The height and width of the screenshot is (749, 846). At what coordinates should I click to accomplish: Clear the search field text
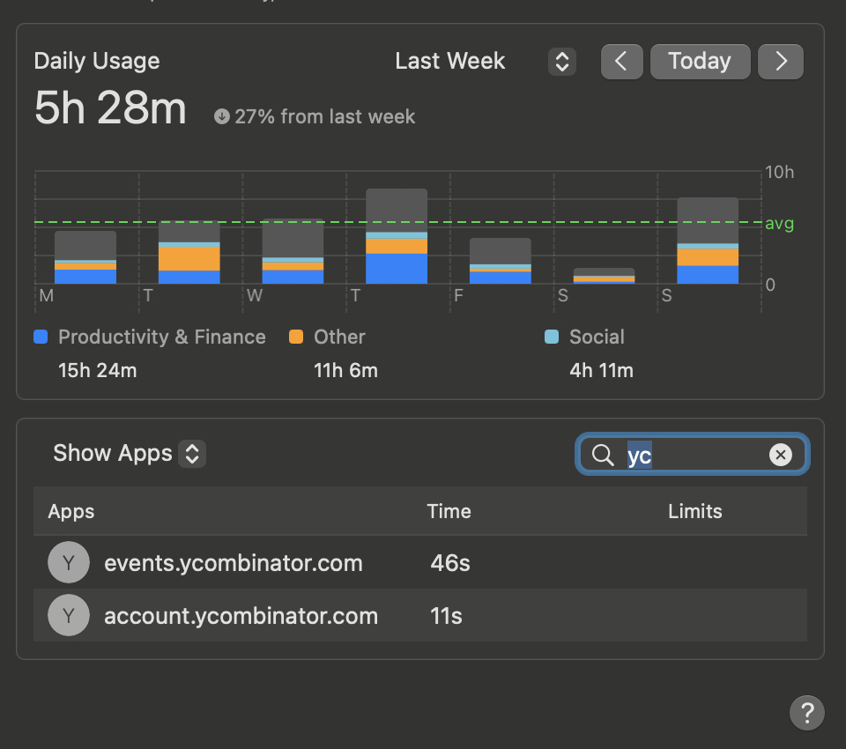(780, 455)
